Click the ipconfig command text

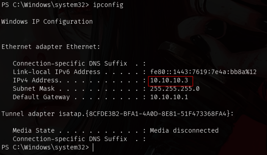coord(108,5)
